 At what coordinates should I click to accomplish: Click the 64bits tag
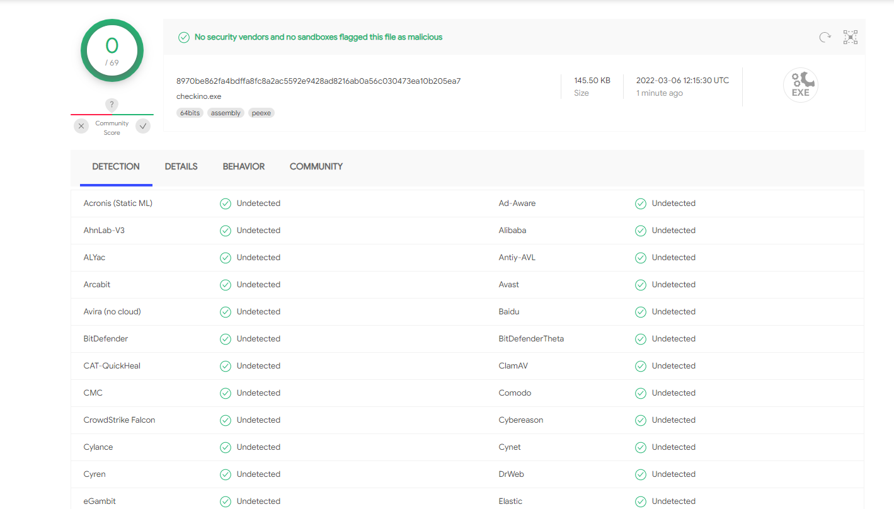190,113
